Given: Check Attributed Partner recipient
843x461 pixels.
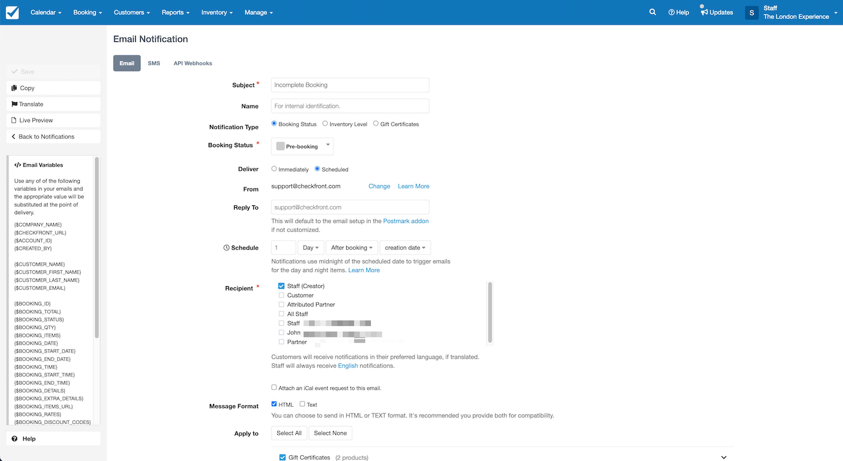Looking at the screenshot, I should (281, 304).
